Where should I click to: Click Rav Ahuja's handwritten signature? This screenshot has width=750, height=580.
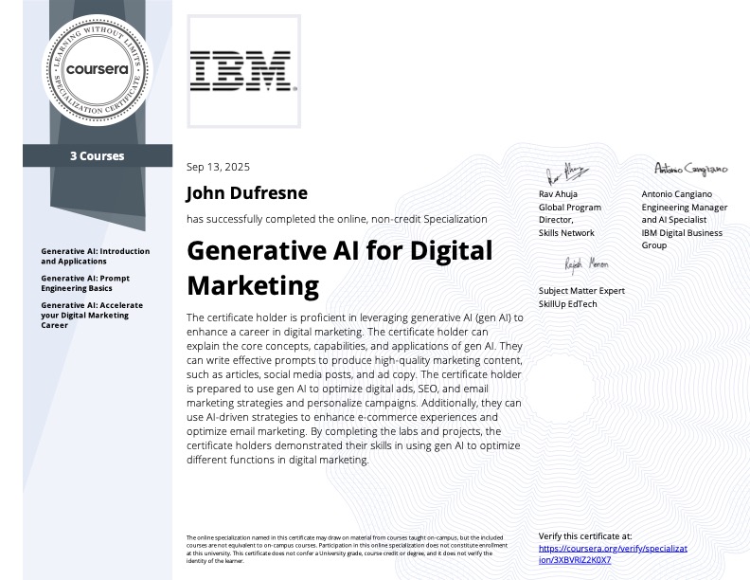[x=567, y=173]
